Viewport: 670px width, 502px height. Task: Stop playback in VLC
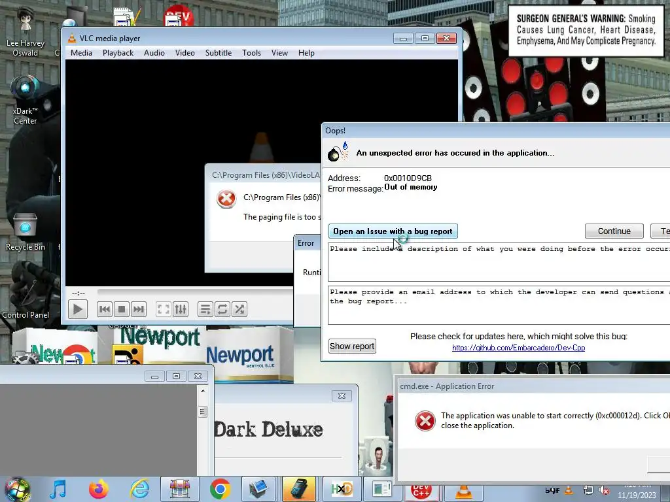tap(121, 309)
